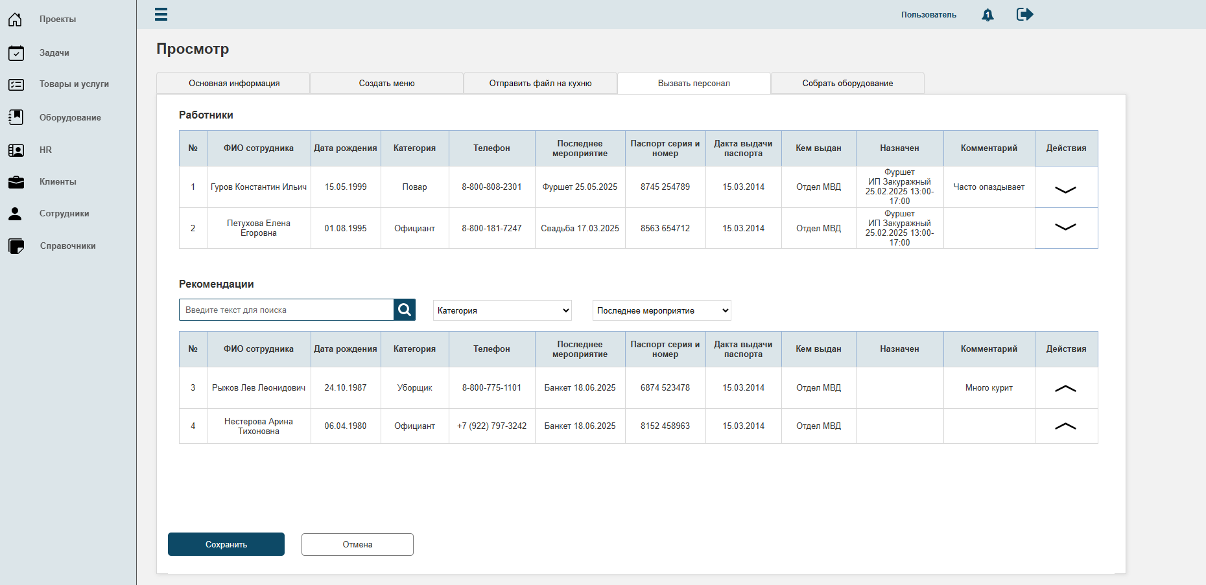Open Оборудование icon in sidebar
Viewport: 1206px width, 585px height.
(x=16, y=117)
